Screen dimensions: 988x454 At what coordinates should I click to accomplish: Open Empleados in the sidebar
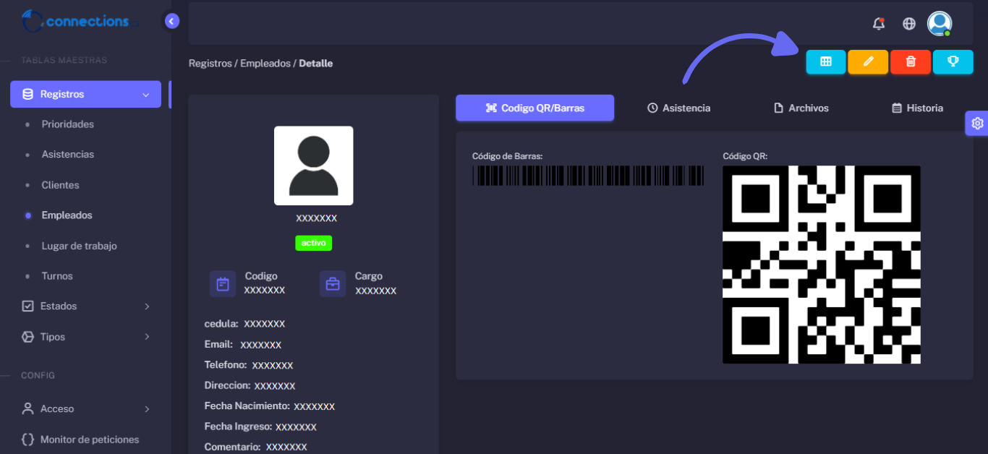67,215
